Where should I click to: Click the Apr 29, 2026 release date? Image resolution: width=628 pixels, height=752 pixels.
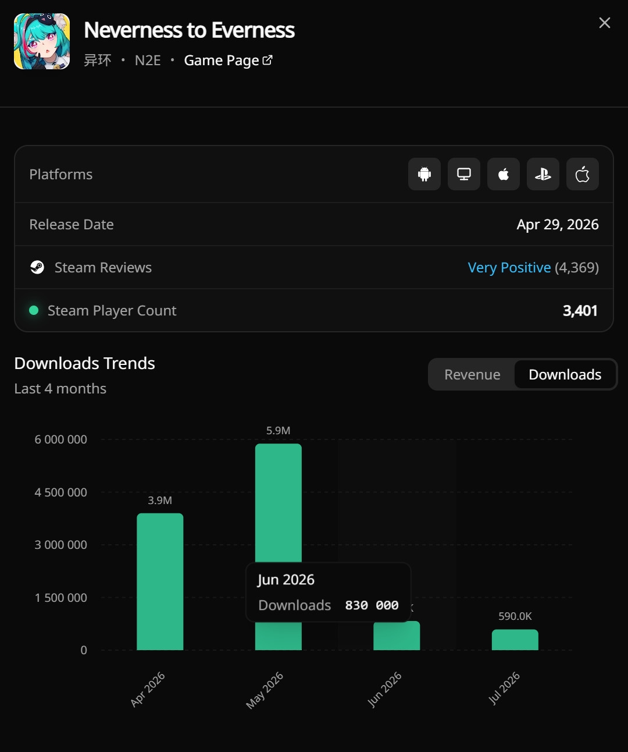tap(558, 225)
